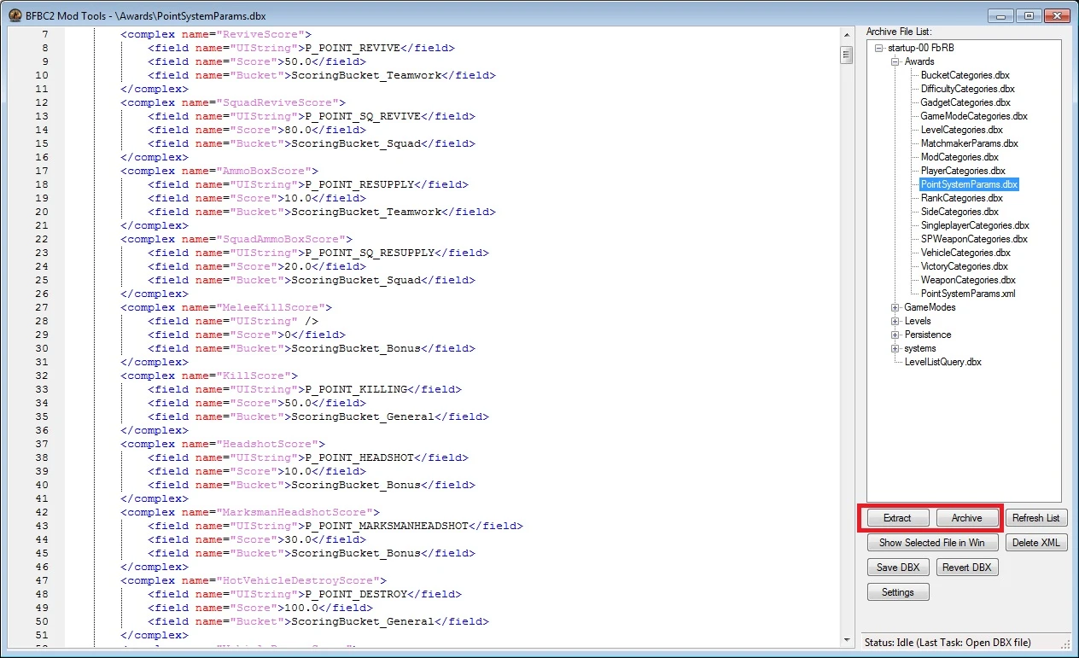Collapse the Awards folder
Viewport: 1079px width, 658px height.
[893, 61]
